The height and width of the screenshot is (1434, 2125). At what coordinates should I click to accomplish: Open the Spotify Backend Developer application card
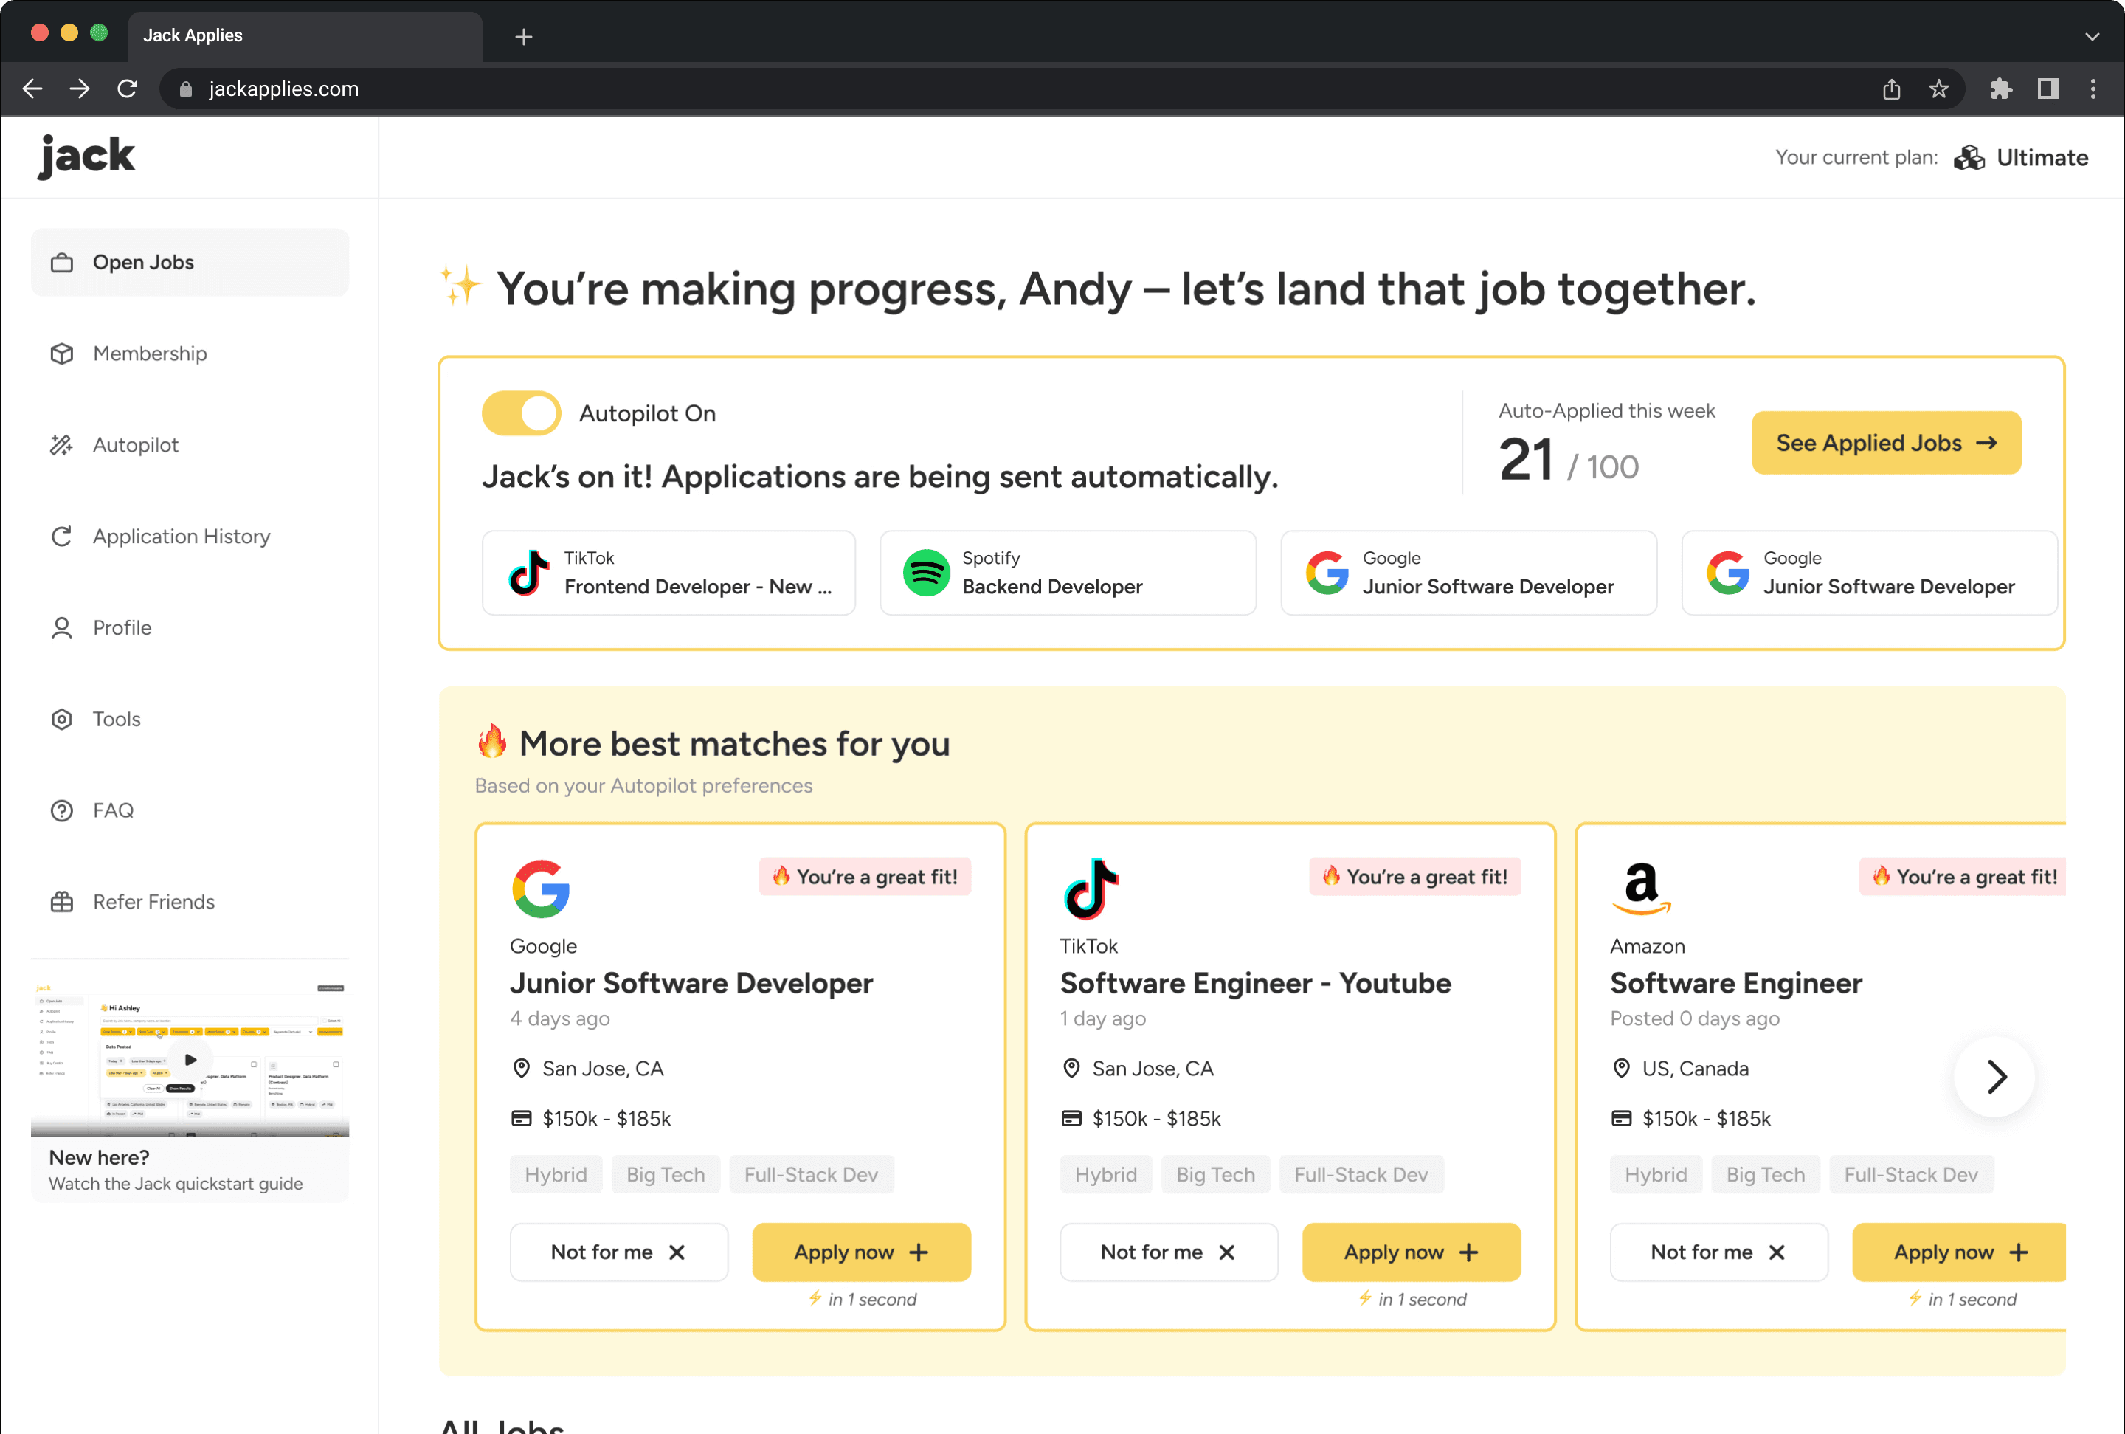pyautogui.click(x=1067, y=573)
